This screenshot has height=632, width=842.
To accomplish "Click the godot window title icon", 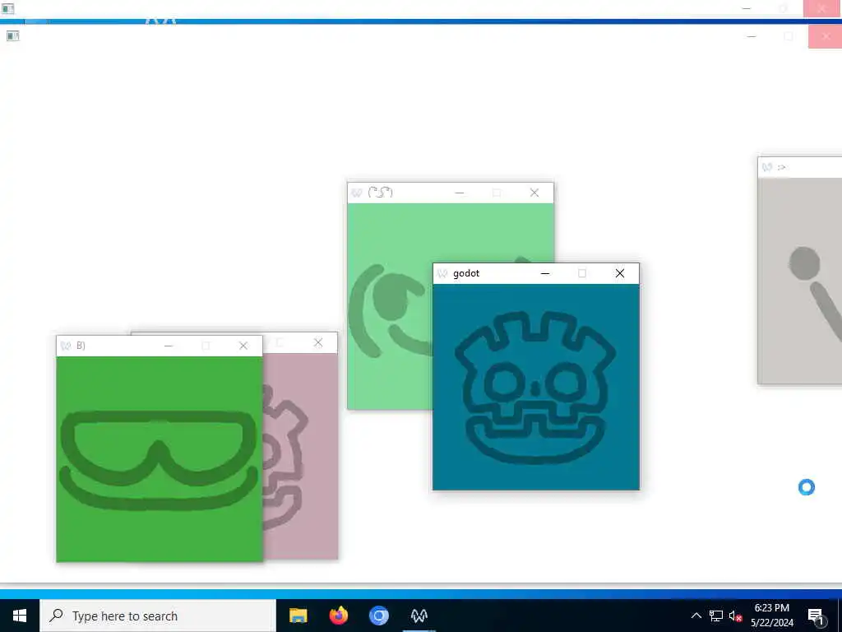I will pos(442,273).
